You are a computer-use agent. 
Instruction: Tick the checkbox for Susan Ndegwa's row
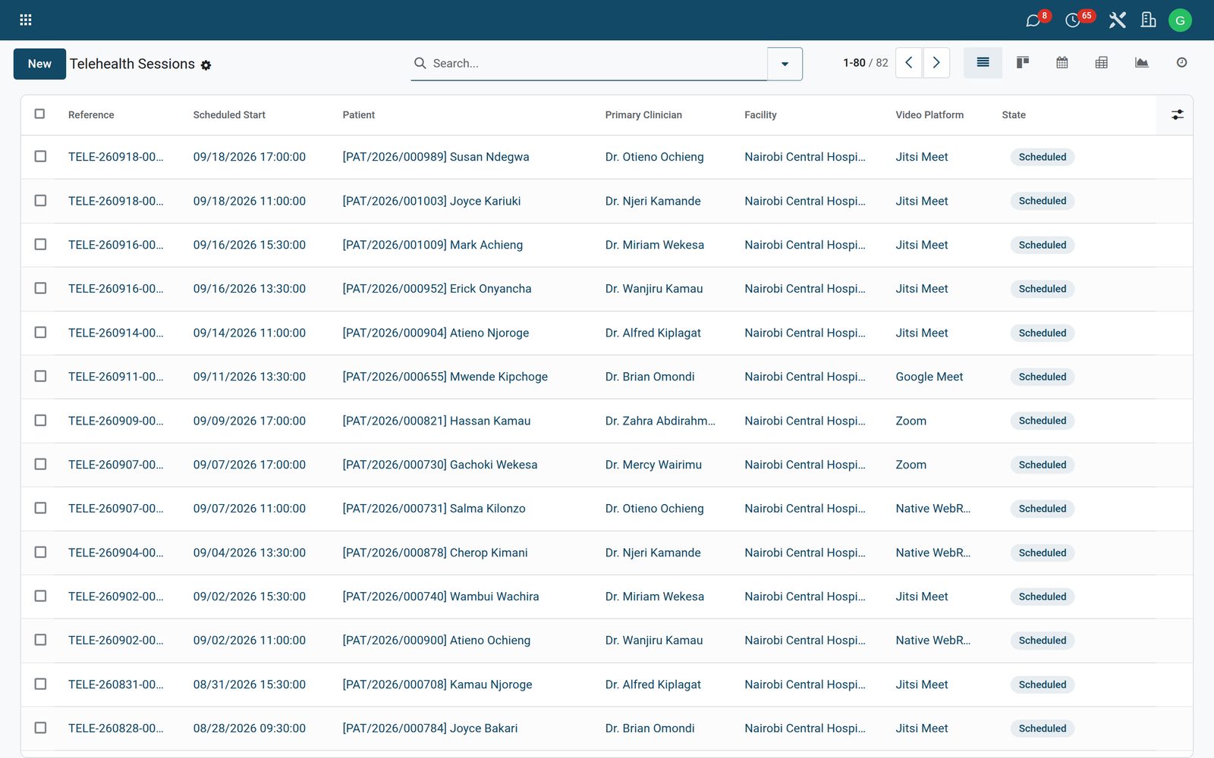40,156
